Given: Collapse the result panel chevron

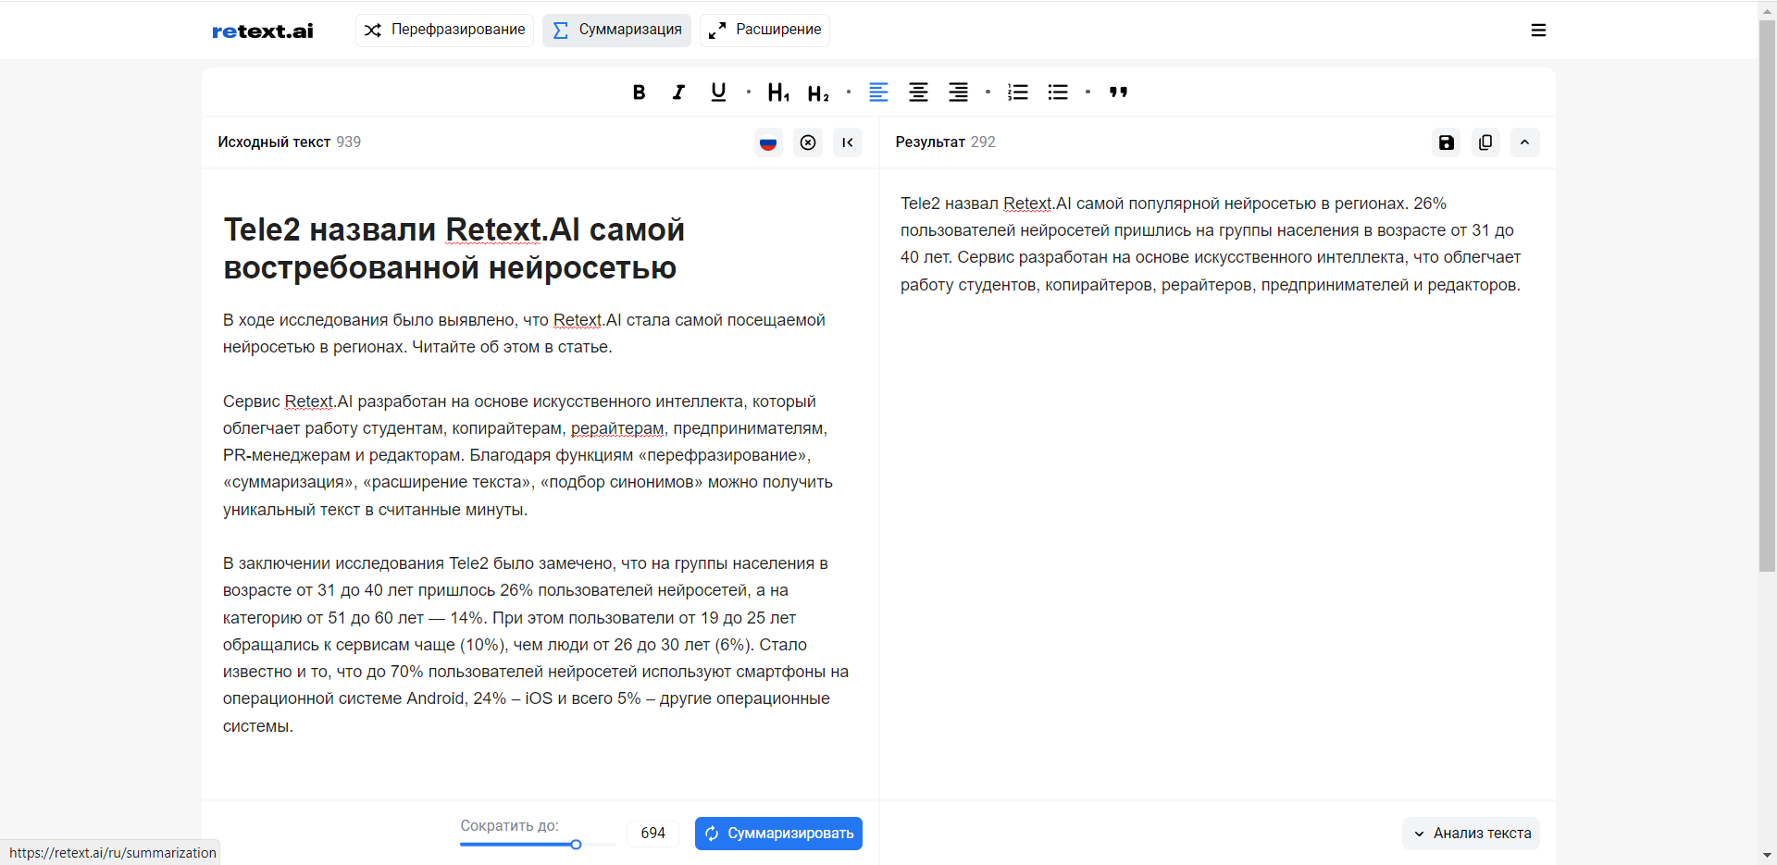Looking at the screenshot, I should click(1525, 142).
